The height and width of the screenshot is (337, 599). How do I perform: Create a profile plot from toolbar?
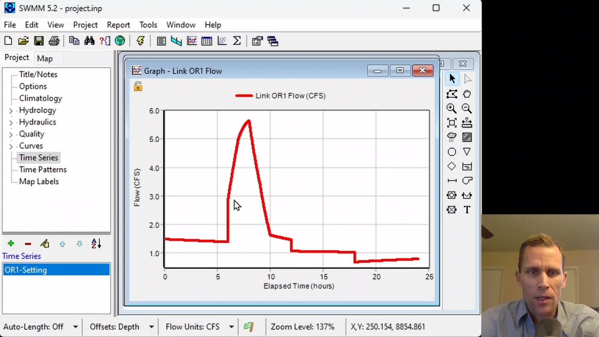[x=176, y=41]
